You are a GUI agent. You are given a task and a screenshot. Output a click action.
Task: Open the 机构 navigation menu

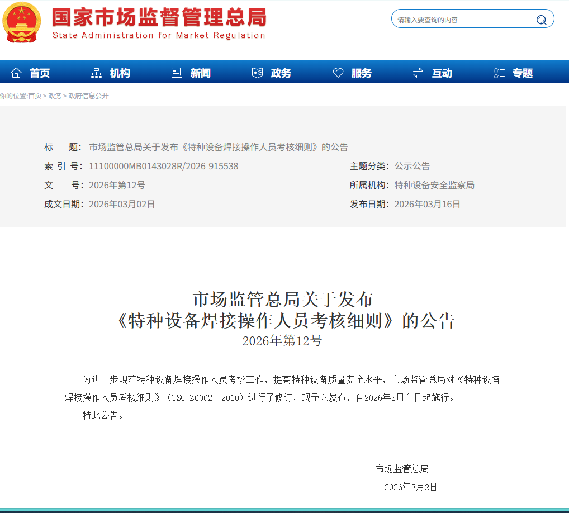tap(120, 72)
